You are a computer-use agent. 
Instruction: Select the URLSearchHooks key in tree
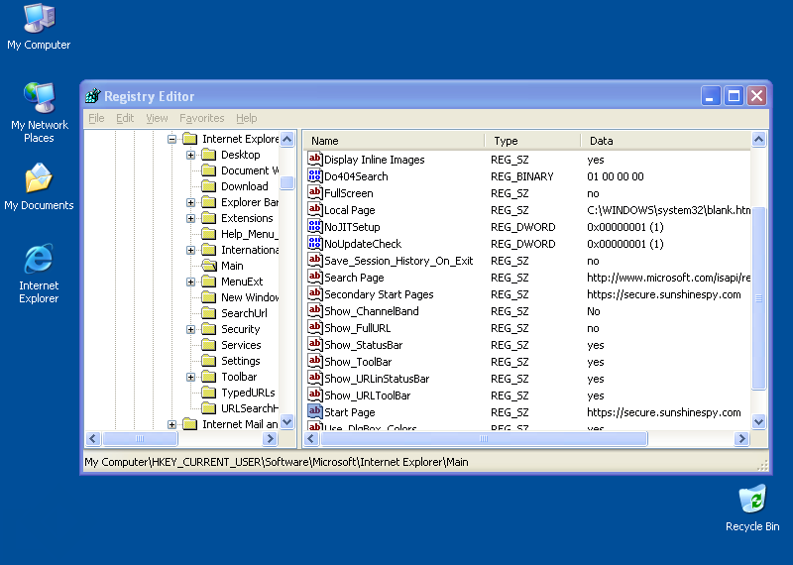point(250,408)
